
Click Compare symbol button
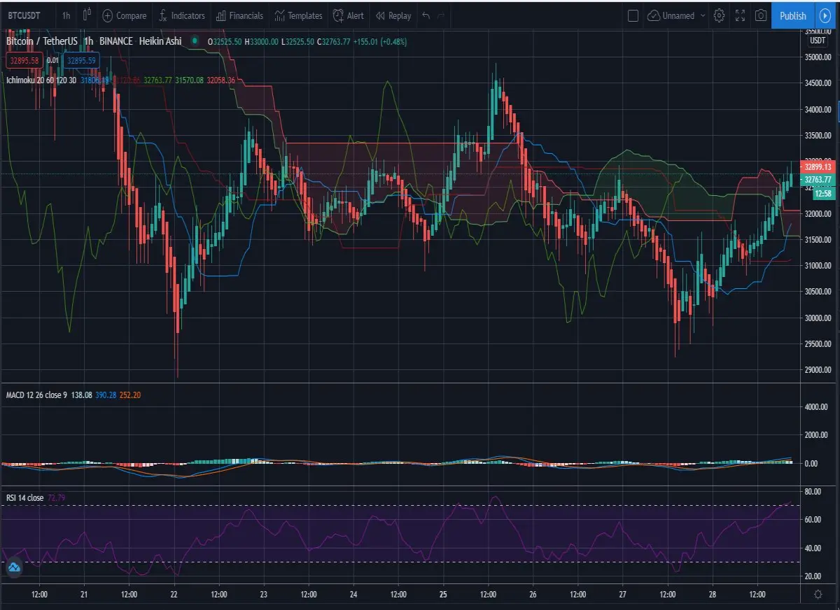125,15
